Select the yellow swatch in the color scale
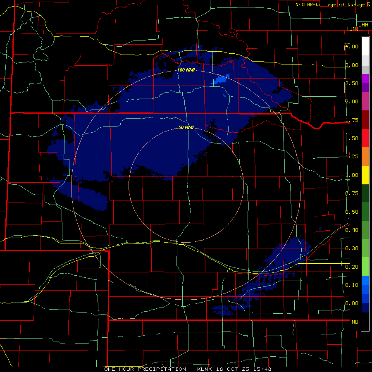The width and height of the screenshot is (372, 372). click(x=365, y=175)
